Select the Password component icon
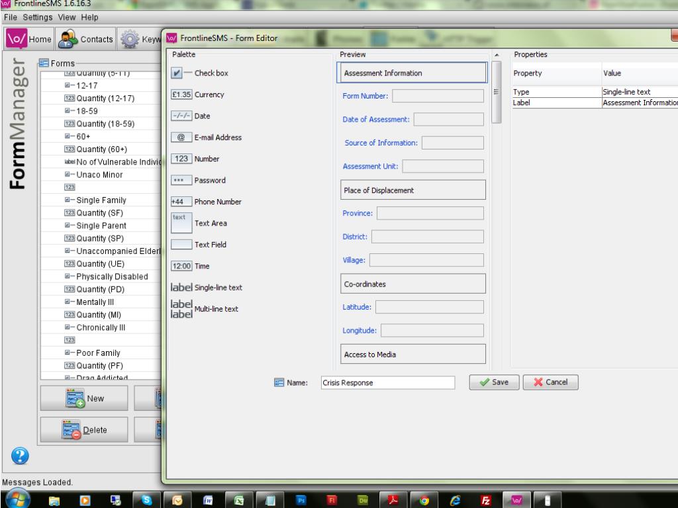 click(x=181, y=180)
